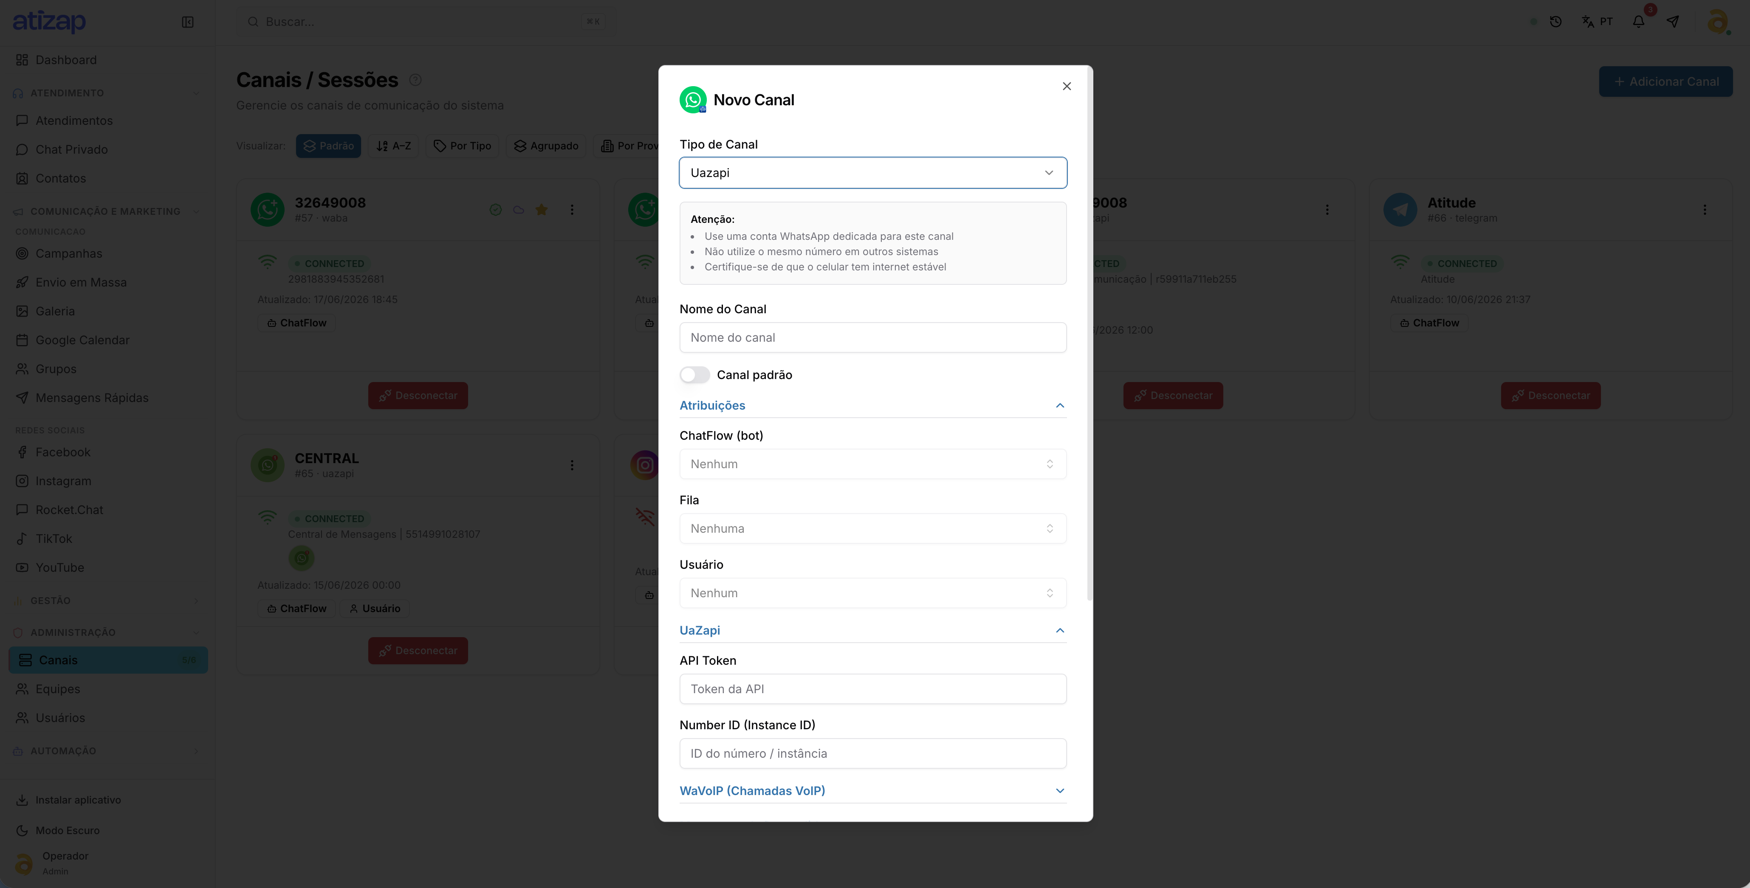The height and width of the screenshot is (888, 1750).
Task: Open the user avatar menu
Action: [x=1718, y=22]
